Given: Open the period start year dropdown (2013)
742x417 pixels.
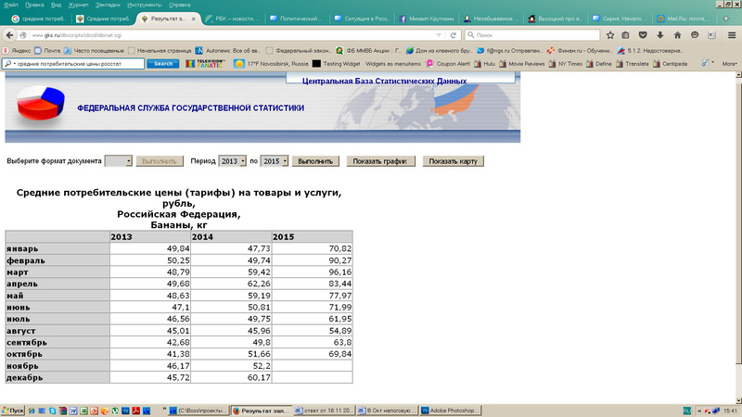Looking at the screenshot, I should (x=233, y=161).
